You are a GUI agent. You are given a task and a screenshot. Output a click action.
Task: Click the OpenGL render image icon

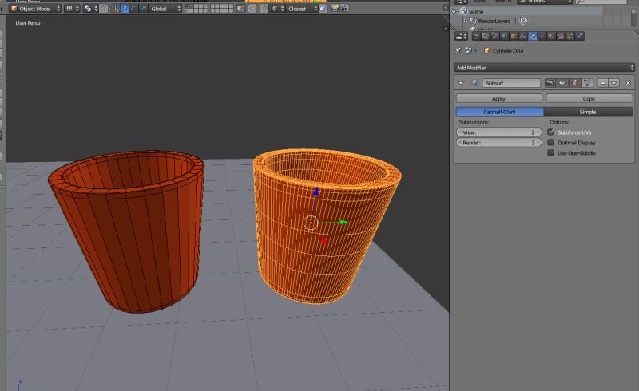point(335,9)
